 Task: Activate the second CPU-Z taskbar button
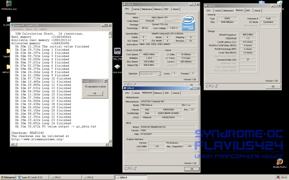point(98,177)
